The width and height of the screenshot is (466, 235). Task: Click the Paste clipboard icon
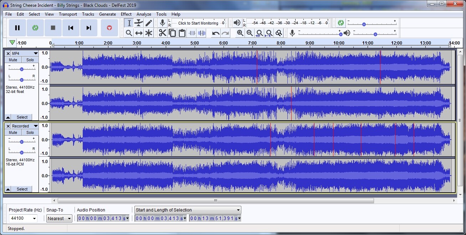pos(182,33)
